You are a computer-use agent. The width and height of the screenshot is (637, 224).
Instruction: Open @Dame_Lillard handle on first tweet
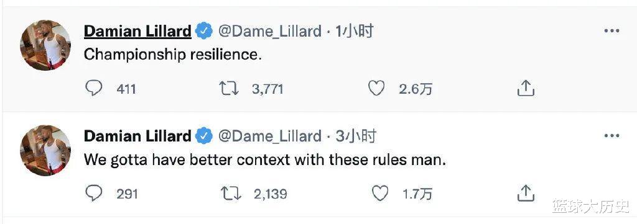click(x=270, y=32)
